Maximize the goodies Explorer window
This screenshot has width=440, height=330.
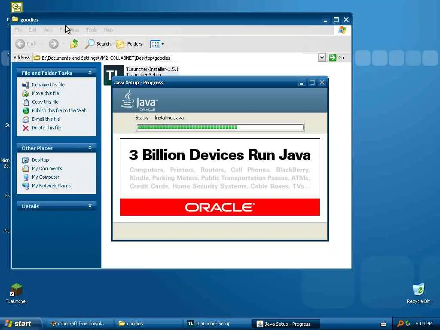[x=336, y=20]
